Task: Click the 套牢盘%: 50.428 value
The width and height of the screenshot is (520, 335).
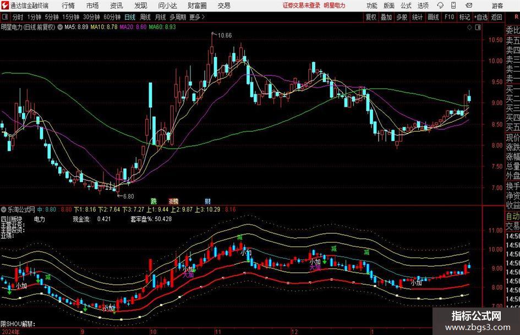Action: pyautogui.click(x=151, y=219)
